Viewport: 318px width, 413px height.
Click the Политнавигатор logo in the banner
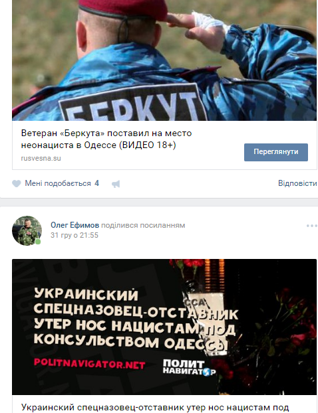click(189, 367)
